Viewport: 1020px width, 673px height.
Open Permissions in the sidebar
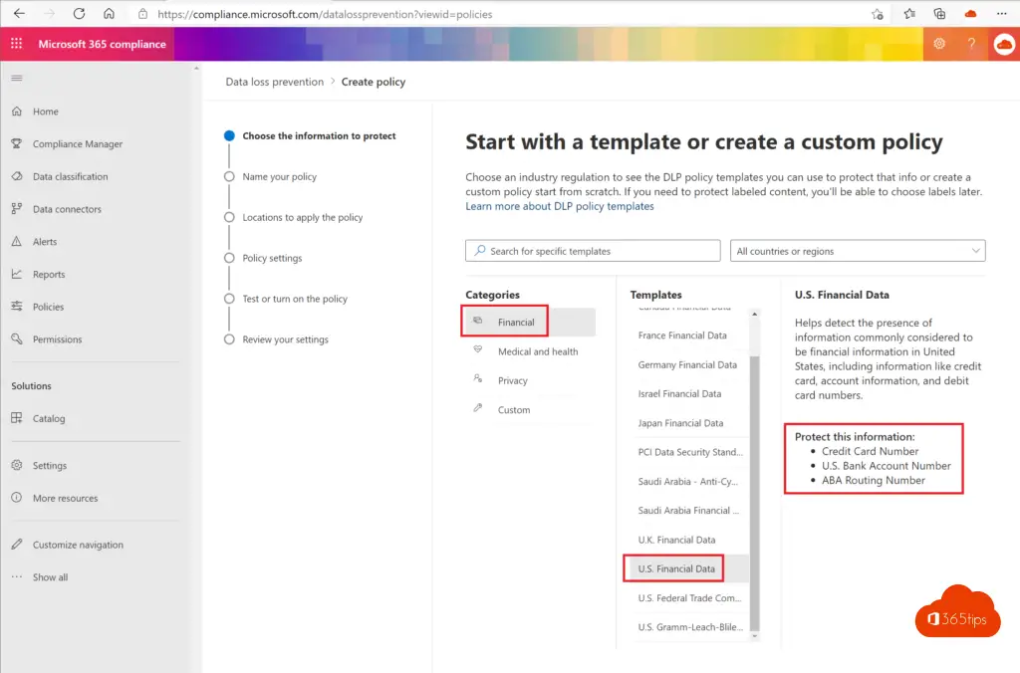57,339
